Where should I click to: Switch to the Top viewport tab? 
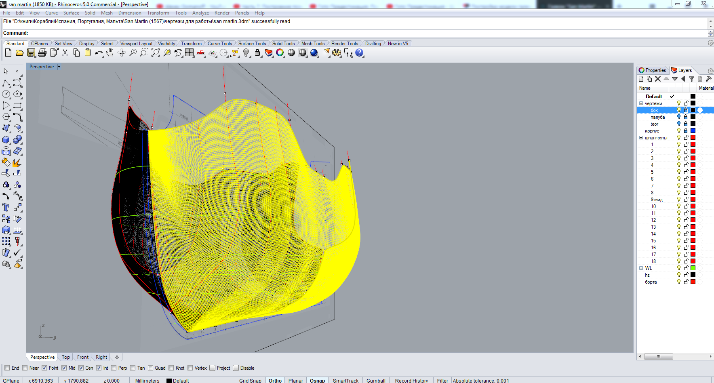click(x=66, y=357)
